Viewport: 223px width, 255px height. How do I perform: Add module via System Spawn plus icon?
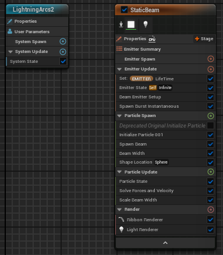[63, 41]
